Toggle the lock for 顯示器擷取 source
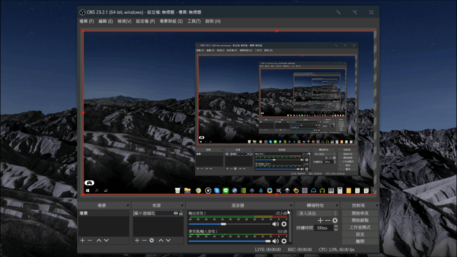The image size is (457, 257). point(181,213)
